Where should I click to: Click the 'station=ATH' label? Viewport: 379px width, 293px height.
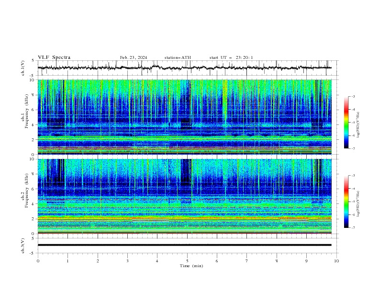[178, 57]
